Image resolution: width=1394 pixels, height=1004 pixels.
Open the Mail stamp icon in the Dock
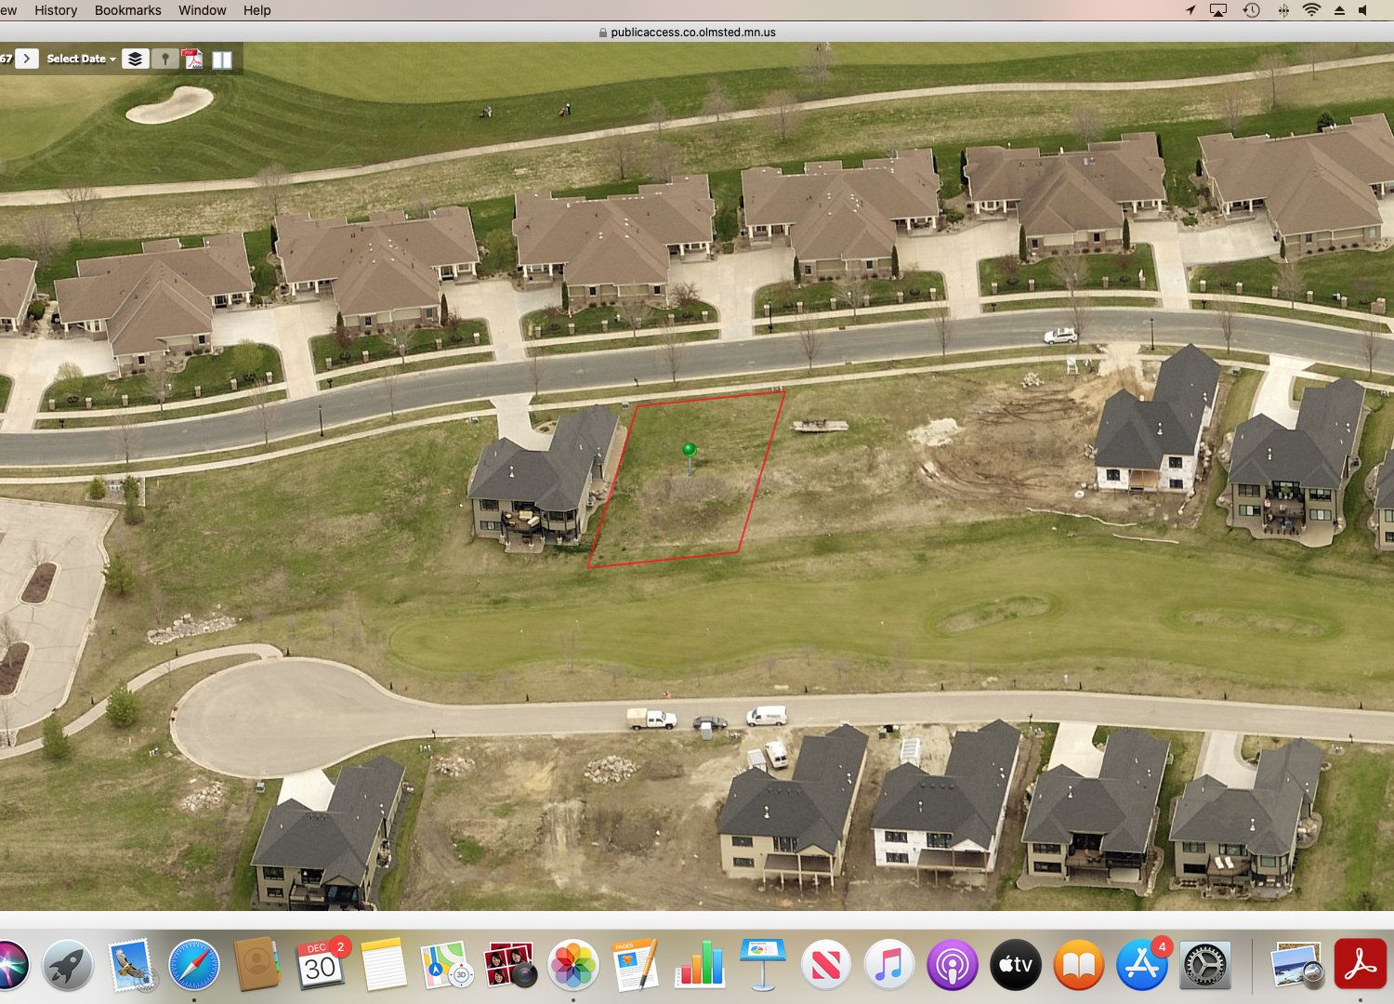[131, 965]
